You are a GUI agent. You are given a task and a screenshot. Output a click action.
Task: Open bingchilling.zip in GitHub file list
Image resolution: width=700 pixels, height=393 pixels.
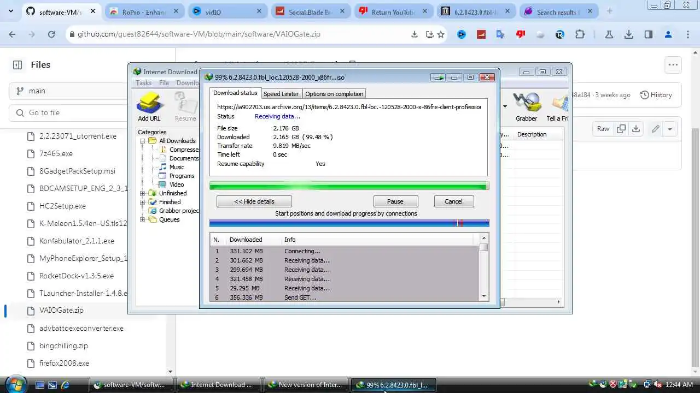[x=63, y=346]
